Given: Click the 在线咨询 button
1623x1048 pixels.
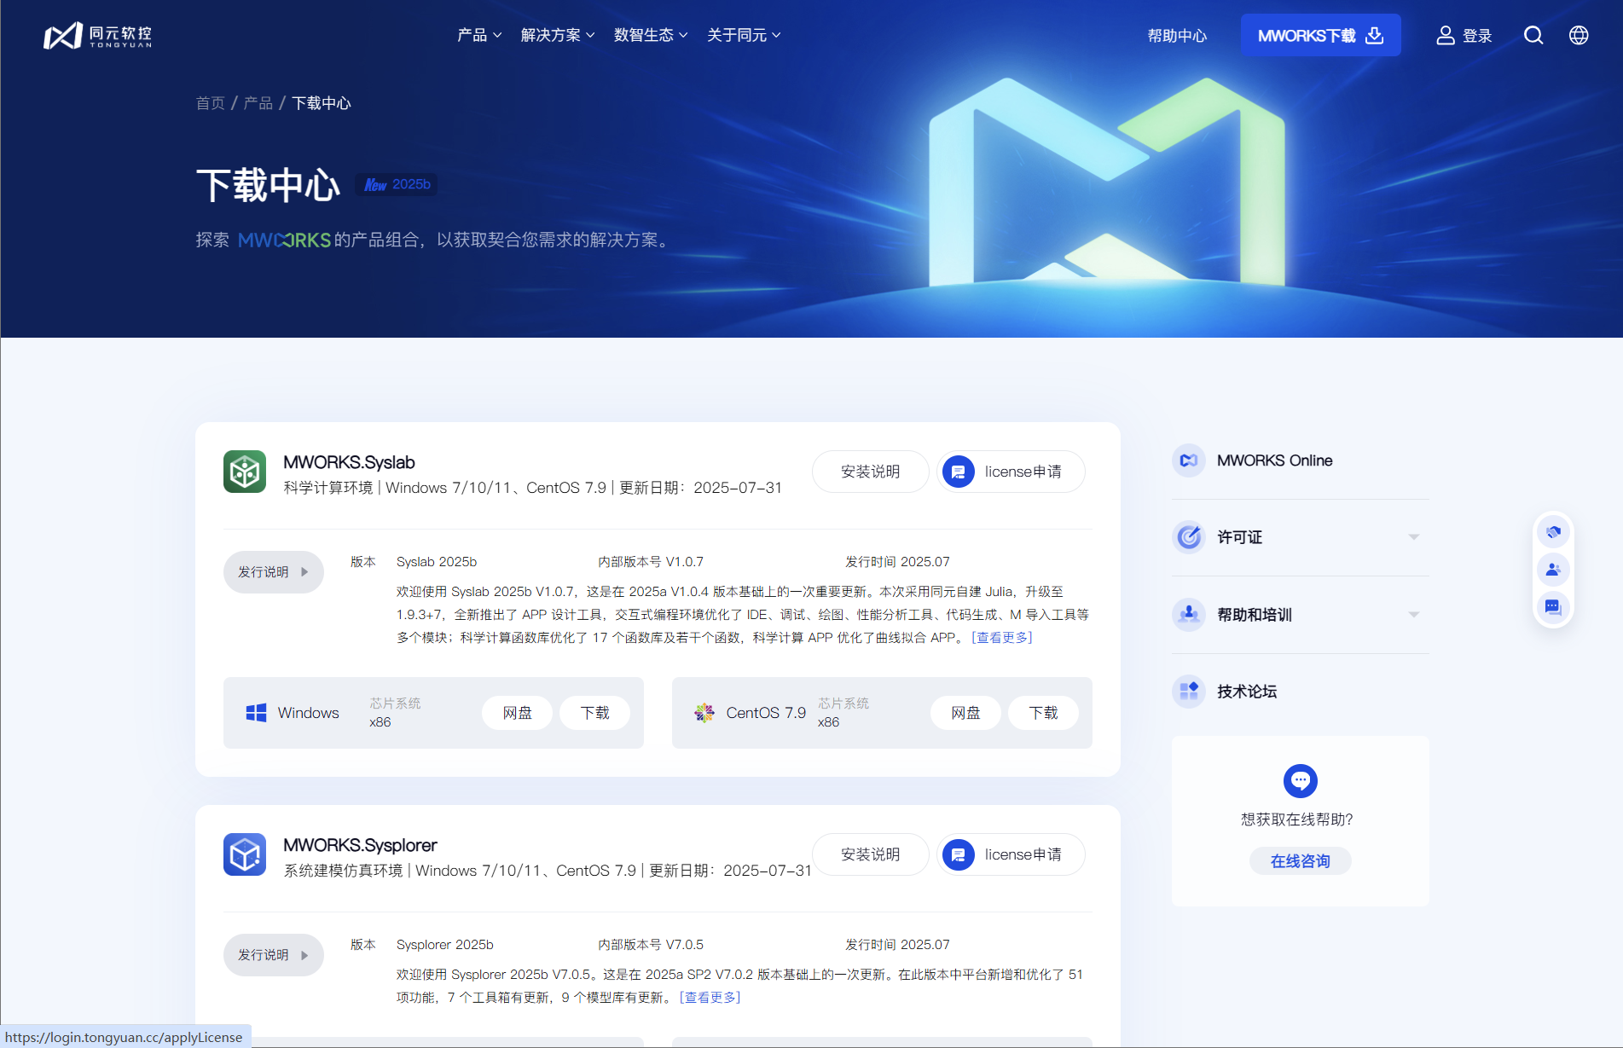Looking at the screenshot, I should click(1301, 861).
